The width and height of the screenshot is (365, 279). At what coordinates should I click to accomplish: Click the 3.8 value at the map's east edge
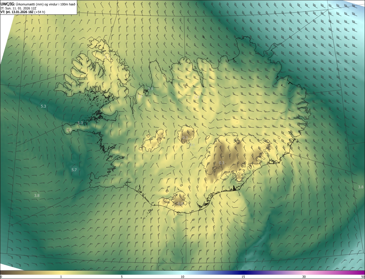coord(361,187)
